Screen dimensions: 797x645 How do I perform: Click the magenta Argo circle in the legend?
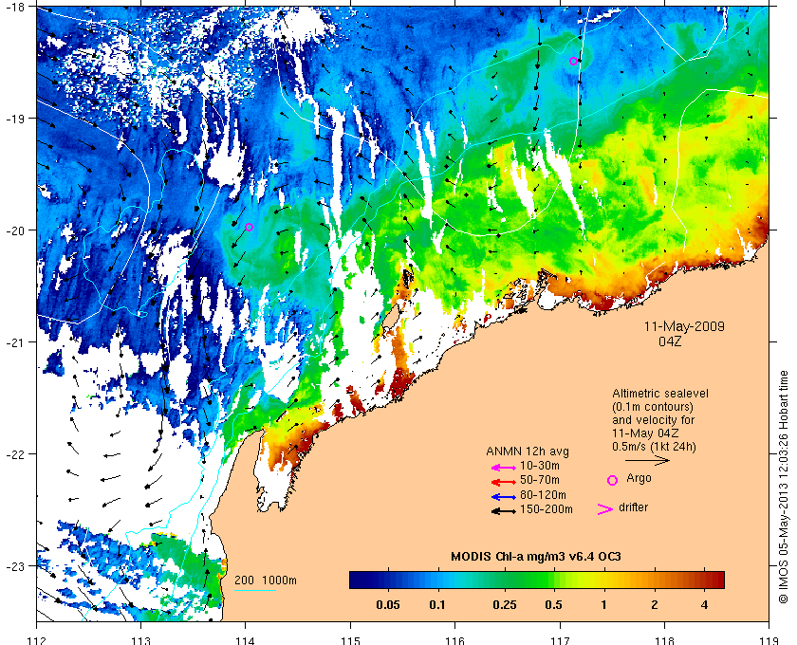[613, 480]
